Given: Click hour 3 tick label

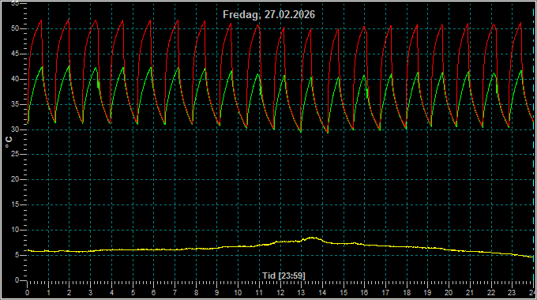Looking at the screenshot, I should [90, 293].
